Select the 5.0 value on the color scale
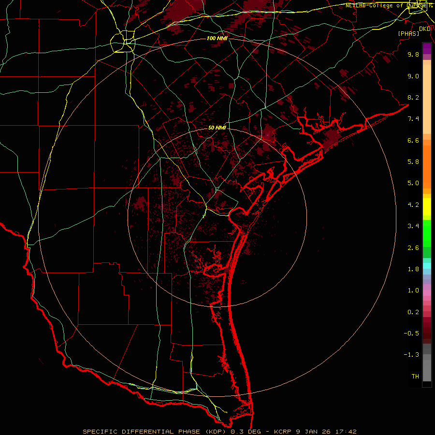The image size is (435, 435). (x=413, y=183)
